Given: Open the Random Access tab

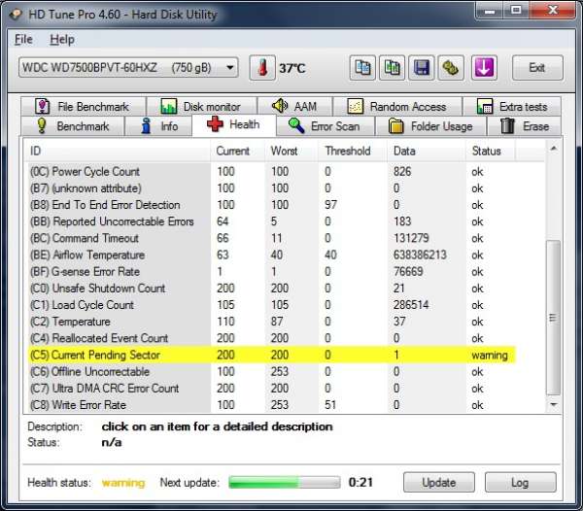Looking at the screenshot, I should 397,106.
